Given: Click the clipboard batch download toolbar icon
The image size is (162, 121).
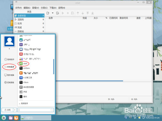Looking at the screenshot, I should 58,13.
